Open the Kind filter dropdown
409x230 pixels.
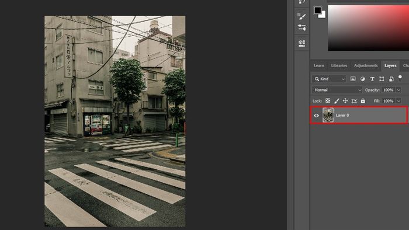[x=328, y=79]
